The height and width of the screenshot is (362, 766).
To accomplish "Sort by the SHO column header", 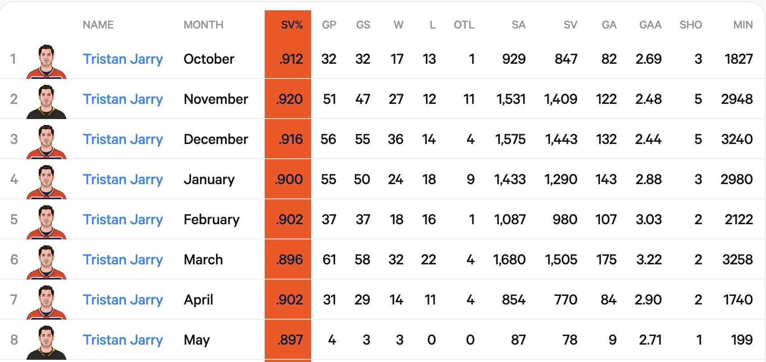I will click(691, 25).
